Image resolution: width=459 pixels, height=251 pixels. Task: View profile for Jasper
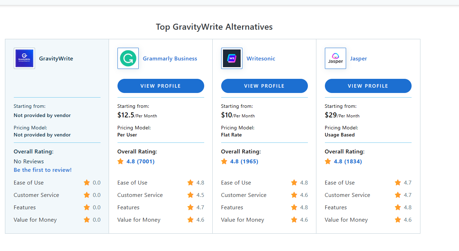coord(368,86)
